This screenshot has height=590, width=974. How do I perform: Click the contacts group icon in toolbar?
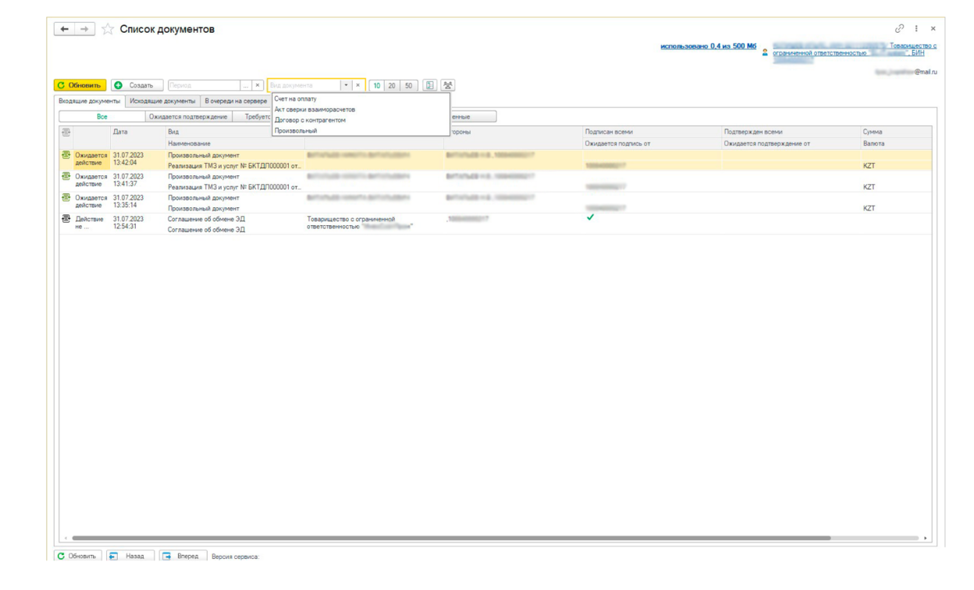(448, 86)
